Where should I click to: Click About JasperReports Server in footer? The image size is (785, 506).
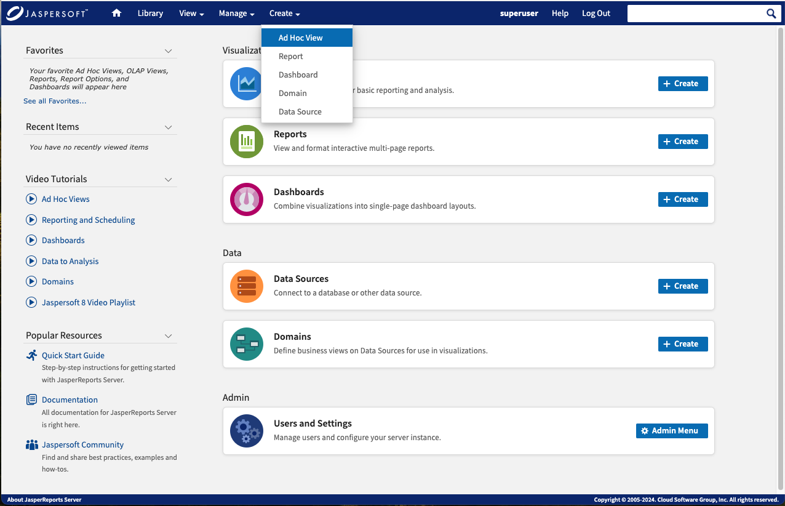click(x=44, y=500)
